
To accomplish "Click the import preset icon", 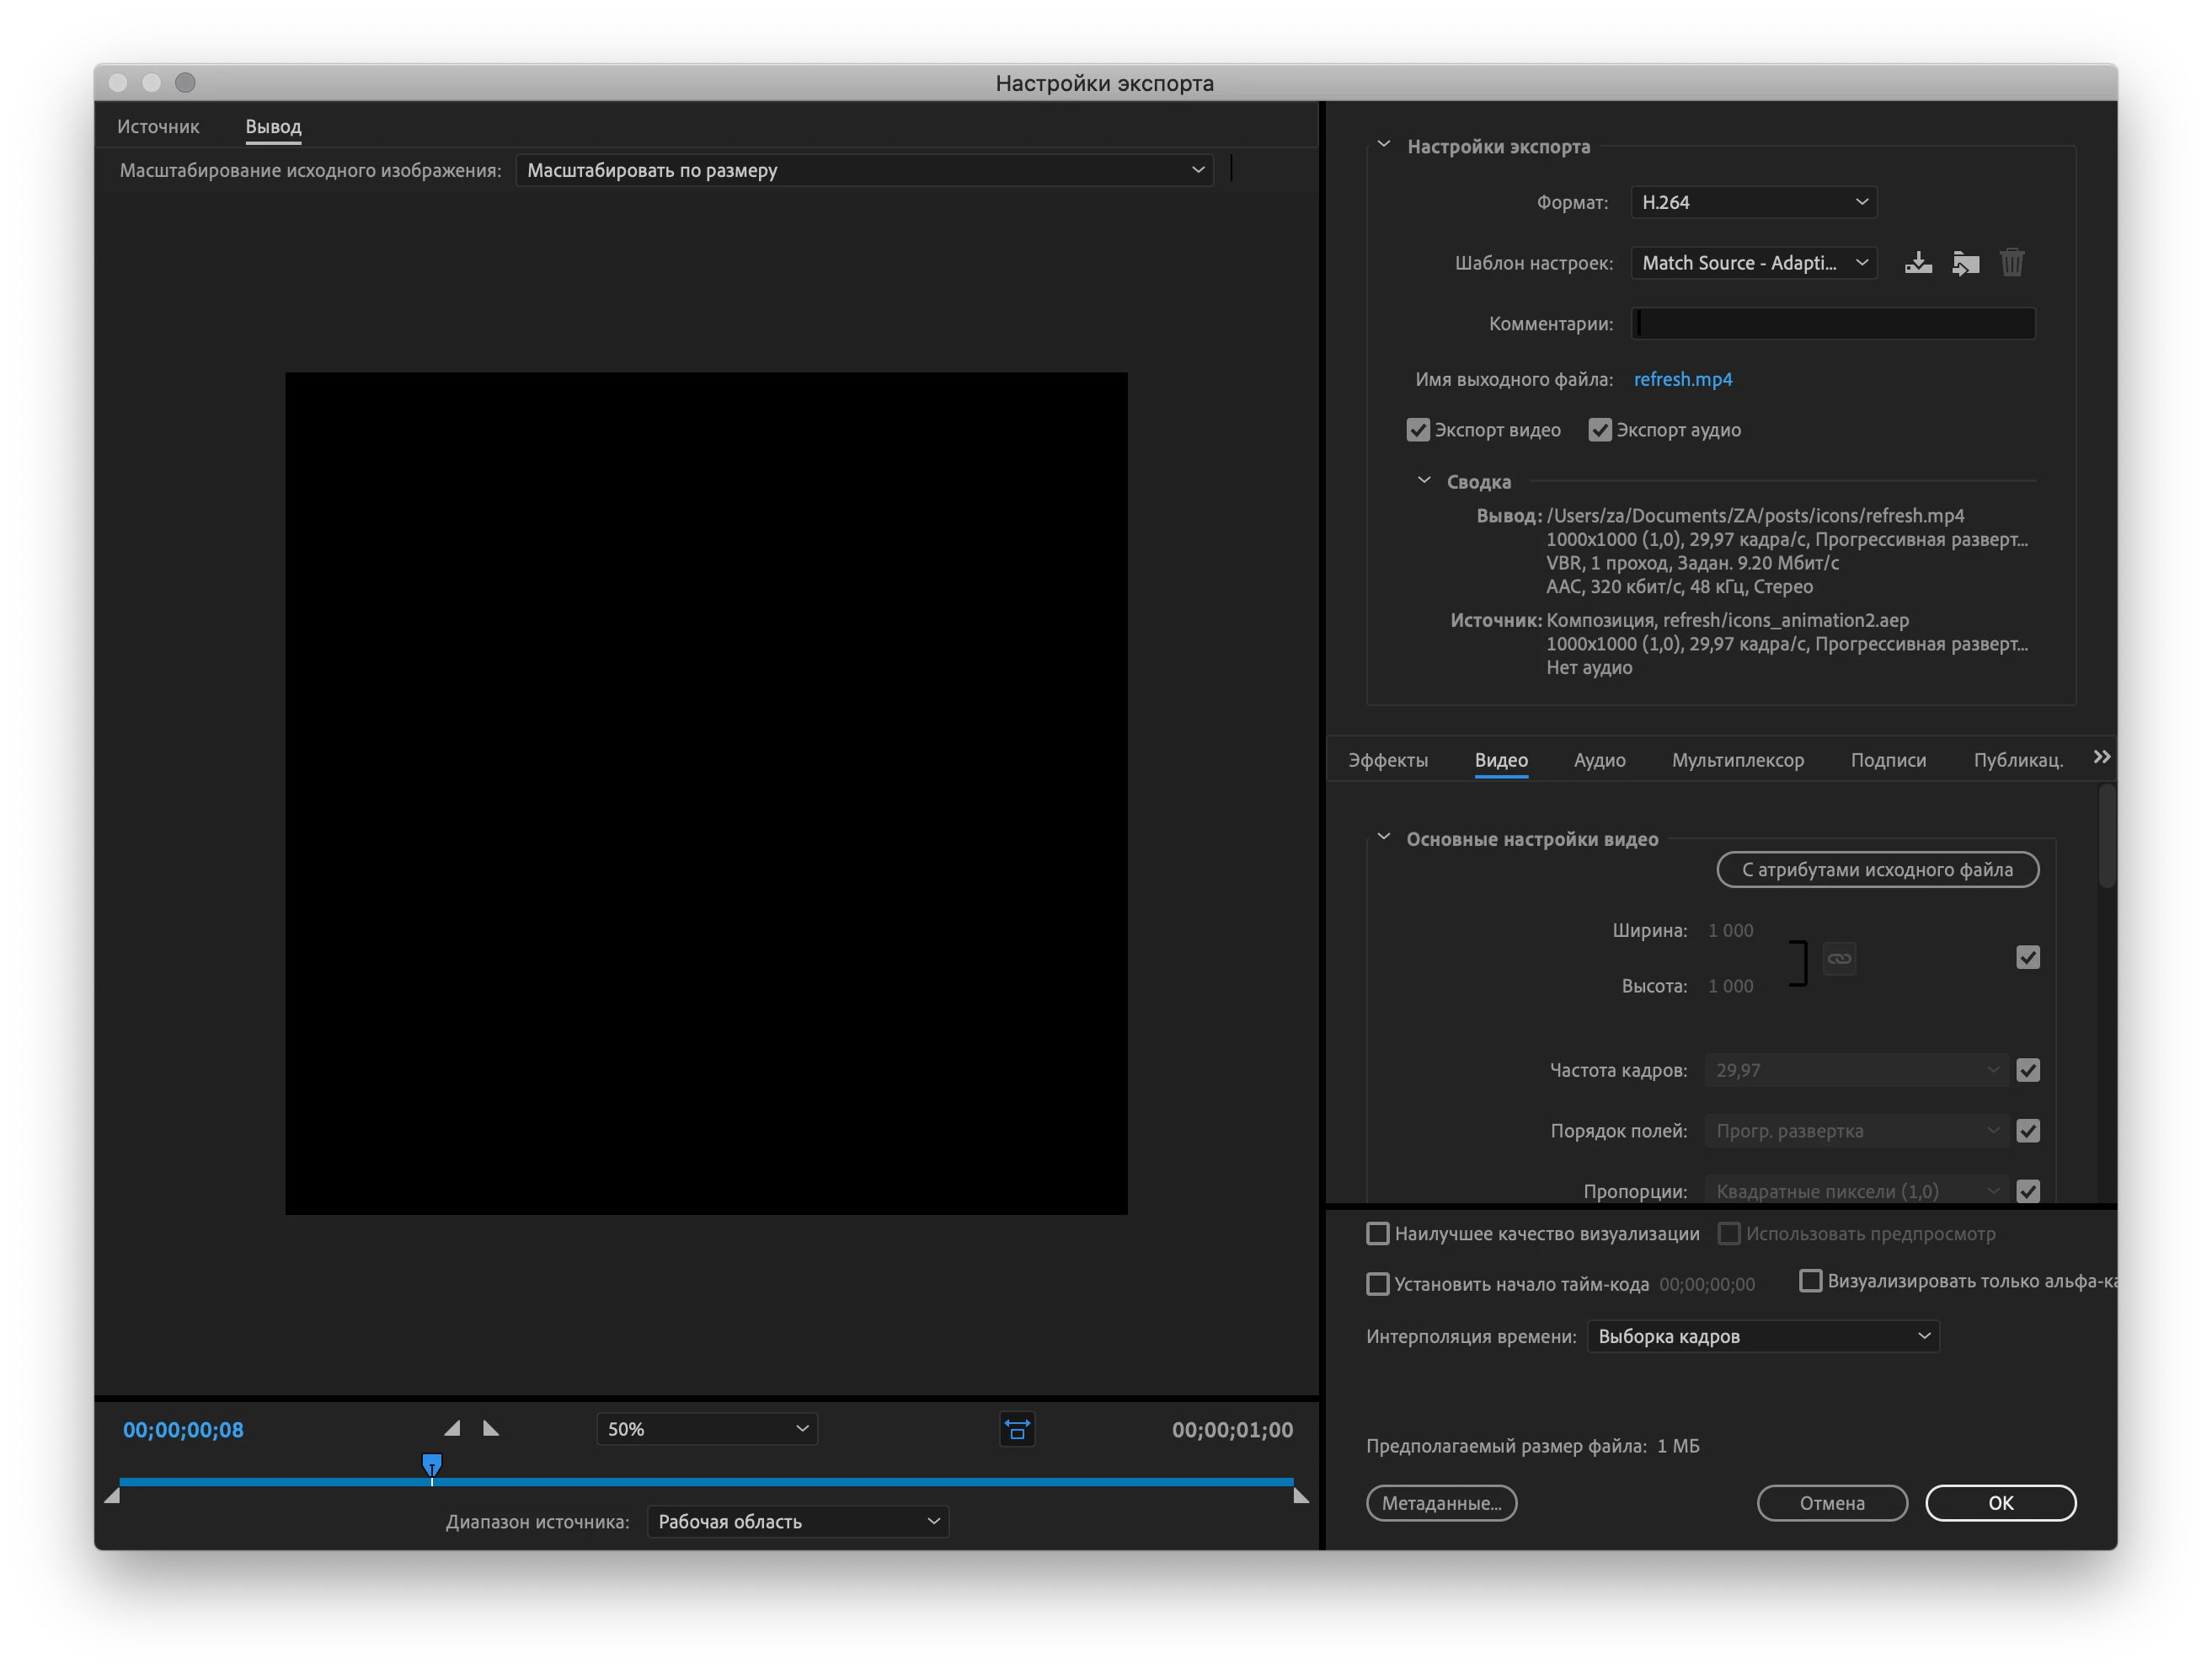I will click(x=1965, y=263).
